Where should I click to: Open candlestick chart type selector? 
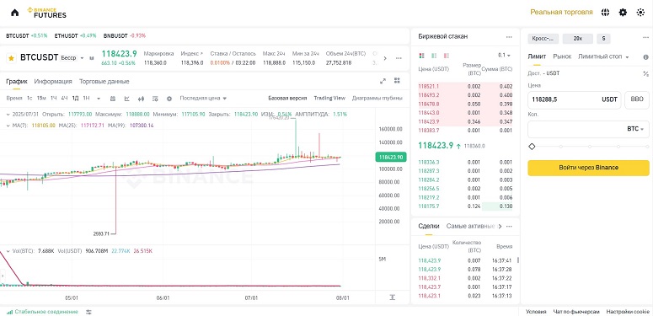[x=141, y=99]
